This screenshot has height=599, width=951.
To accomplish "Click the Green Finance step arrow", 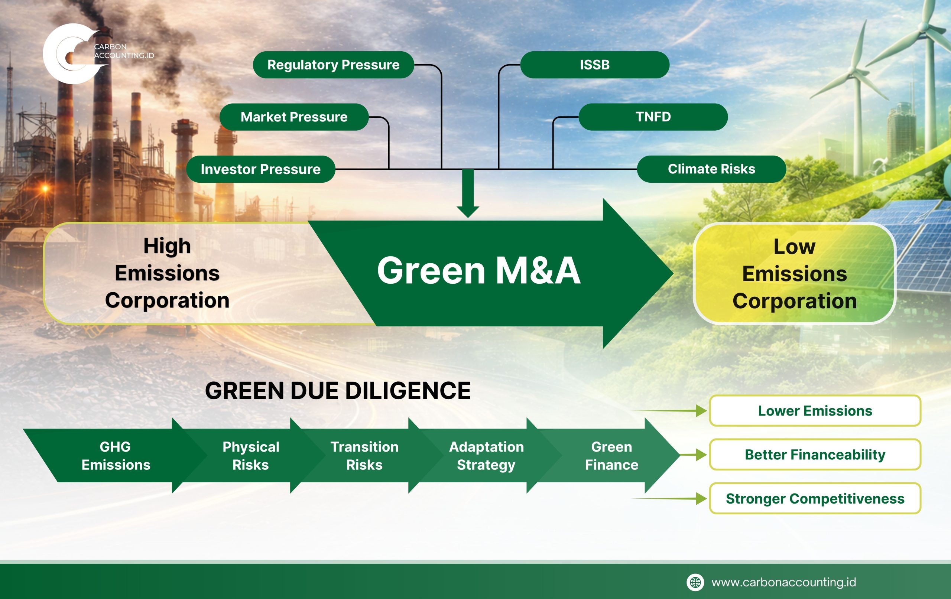I will (x=611, y=456).
